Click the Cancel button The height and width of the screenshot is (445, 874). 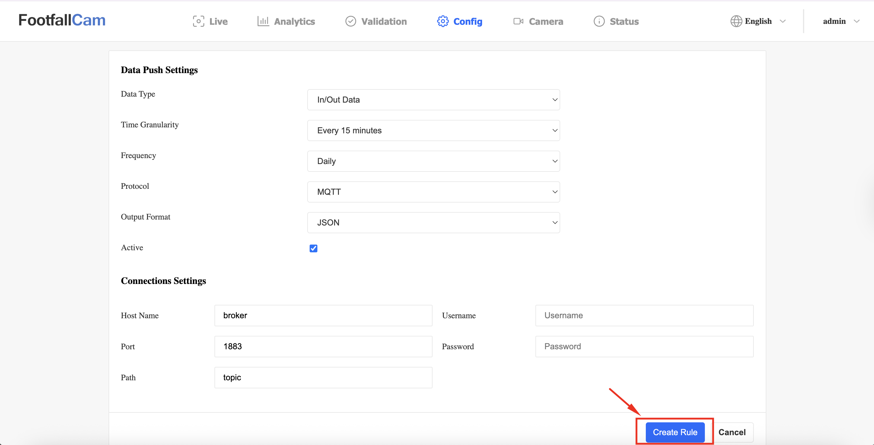pos(732,432)
